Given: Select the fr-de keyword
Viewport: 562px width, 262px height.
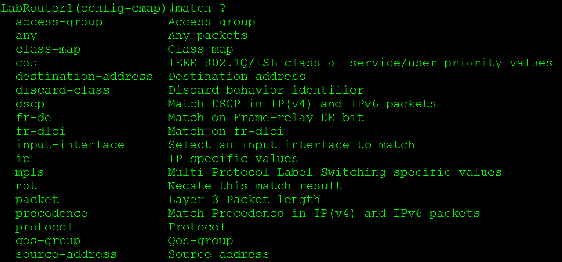Looking at the screenshot, I should click(34, 118).
